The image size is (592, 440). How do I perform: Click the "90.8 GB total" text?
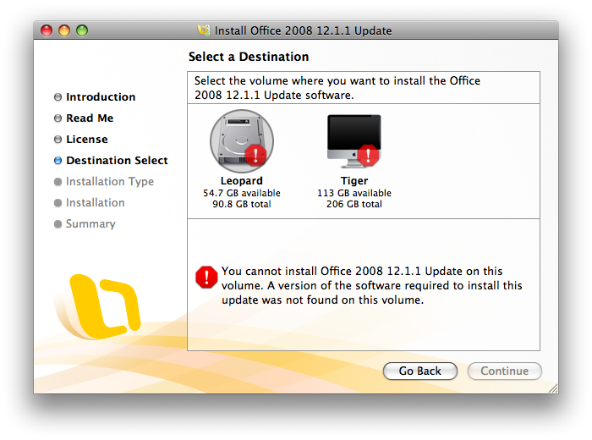tap(242, 204)
